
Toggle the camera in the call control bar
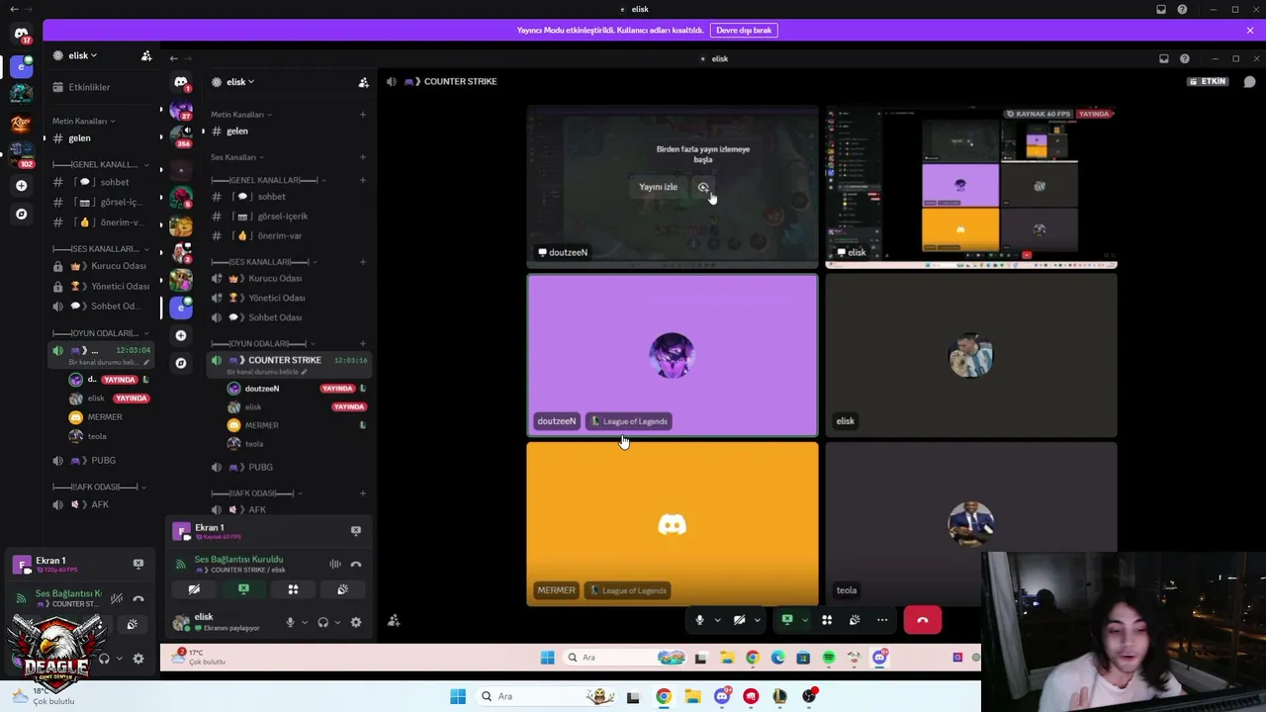tap(739, 620)
